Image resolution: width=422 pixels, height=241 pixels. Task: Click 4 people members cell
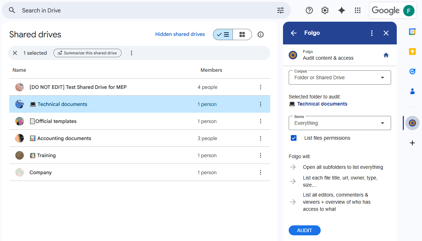208,87
